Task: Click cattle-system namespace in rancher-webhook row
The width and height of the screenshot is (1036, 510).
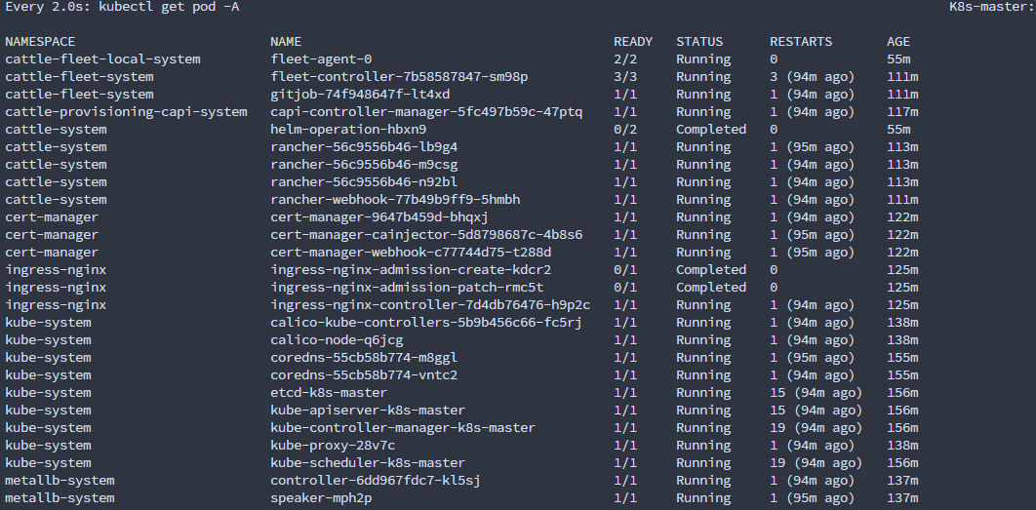Action: coord(56,200)
